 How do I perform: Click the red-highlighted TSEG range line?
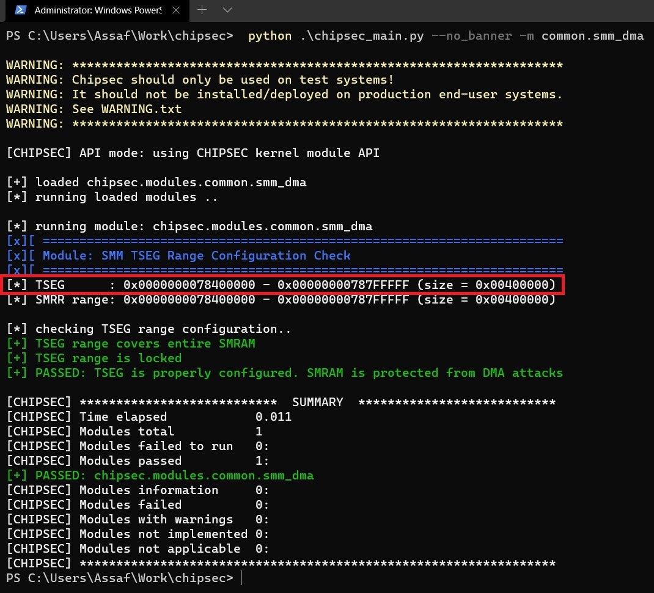click(281, 285)
